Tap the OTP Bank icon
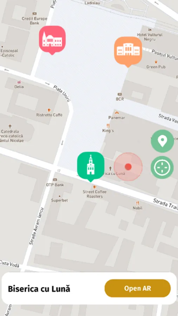The width and height of the screenshot is (178, 316). [55, 179]
